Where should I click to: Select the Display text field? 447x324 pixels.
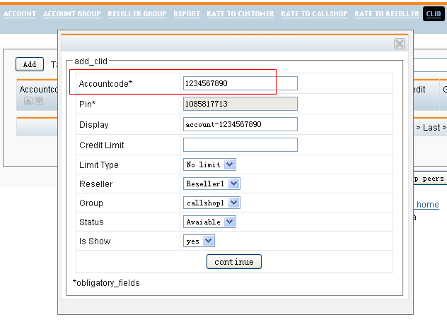240,124
